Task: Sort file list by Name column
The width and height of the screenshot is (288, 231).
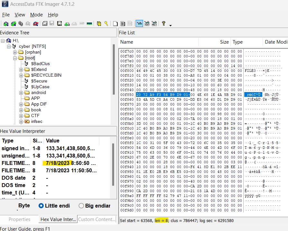Action: (159, 42)
